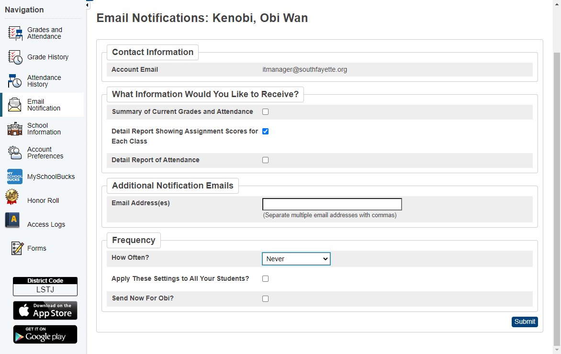Click the Email Notifications: Kenobi, Obi Wan heading
561x354 pixels.
[x=202, y=18]
